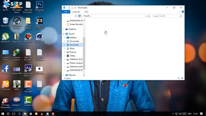Viewport: 206px width, 116px height.
Task: Expand the OneDrive tree node
Action: click(x=64, y=29)
